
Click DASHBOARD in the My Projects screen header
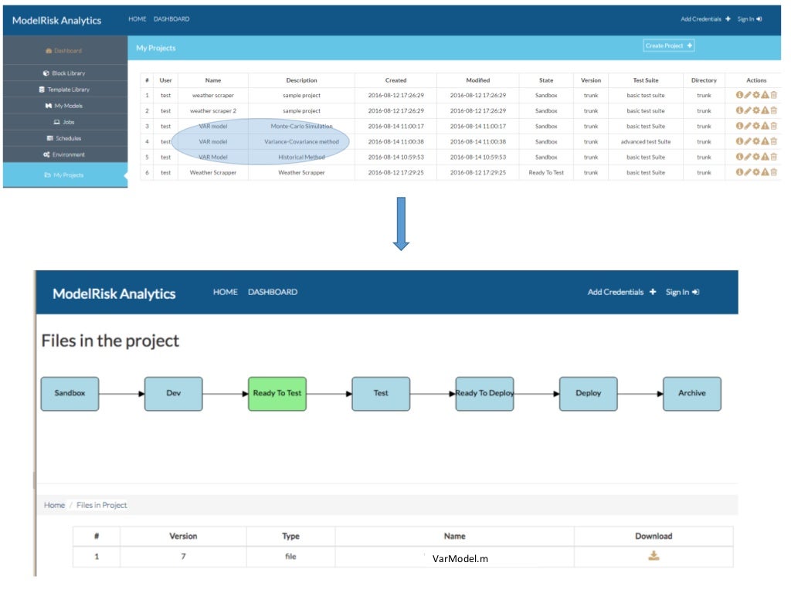tap(171, 19)
